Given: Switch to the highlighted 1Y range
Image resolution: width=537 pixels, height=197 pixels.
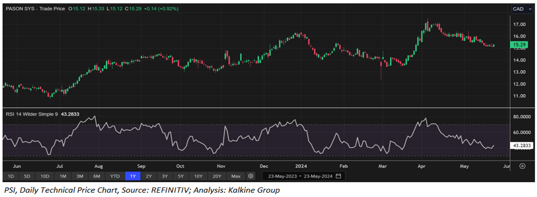Looking at the screenshot, I should (x=133, y=176).
